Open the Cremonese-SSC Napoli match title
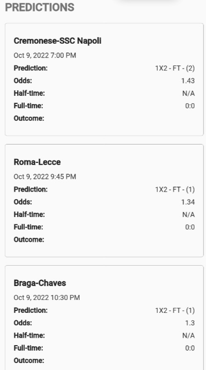 point(58,41)
